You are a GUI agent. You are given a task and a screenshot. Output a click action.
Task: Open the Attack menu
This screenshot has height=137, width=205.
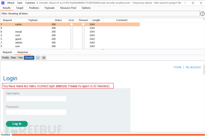pyautogui.click(x=11, y=3)
